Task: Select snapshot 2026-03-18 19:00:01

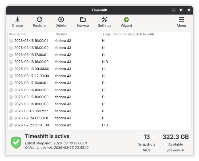Action: point(100,41)
